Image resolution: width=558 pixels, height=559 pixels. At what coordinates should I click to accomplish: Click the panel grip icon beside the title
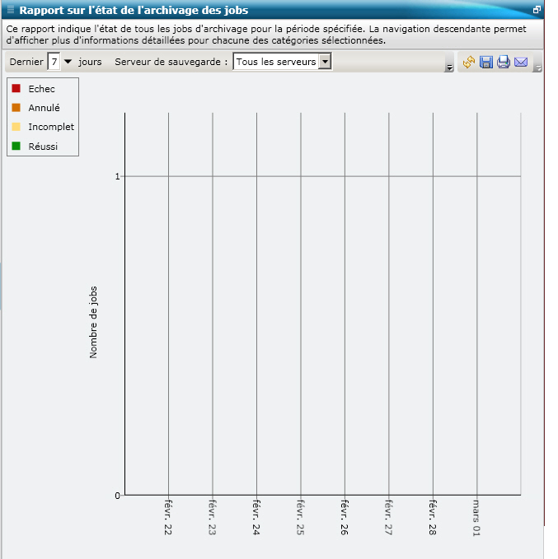click(x=11, y=10)
